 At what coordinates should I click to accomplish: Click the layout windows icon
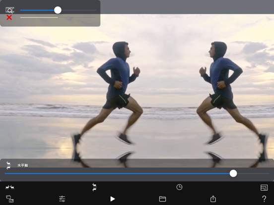(x=264, y=188)
